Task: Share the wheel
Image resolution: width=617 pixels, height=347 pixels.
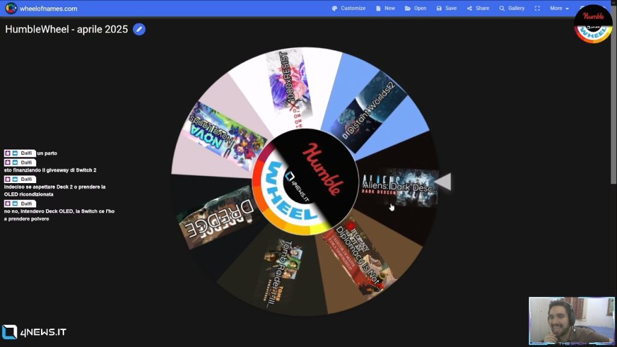Action: (x=478, y=8)
